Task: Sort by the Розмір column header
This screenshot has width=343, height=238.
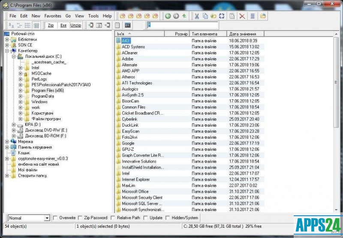Action: [x=177, y=34]
